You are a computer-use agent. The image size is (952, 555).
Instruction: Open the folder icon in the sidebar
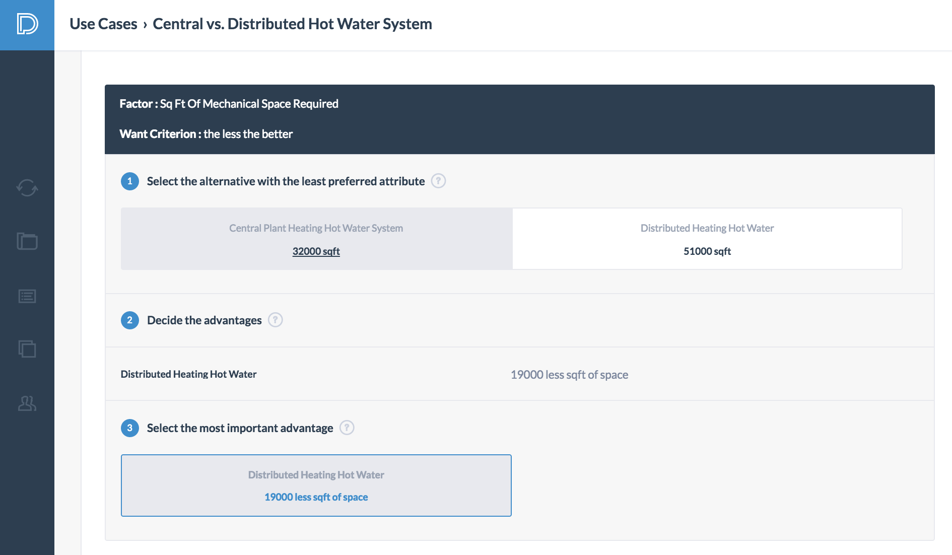click(x=27, y=241)
